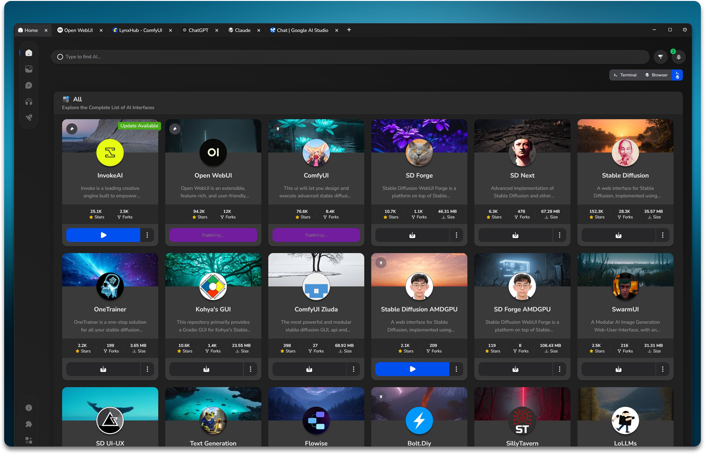The image size is (705, 454).
Task: Open the Home page in sidebar
Action: [29, 53]
